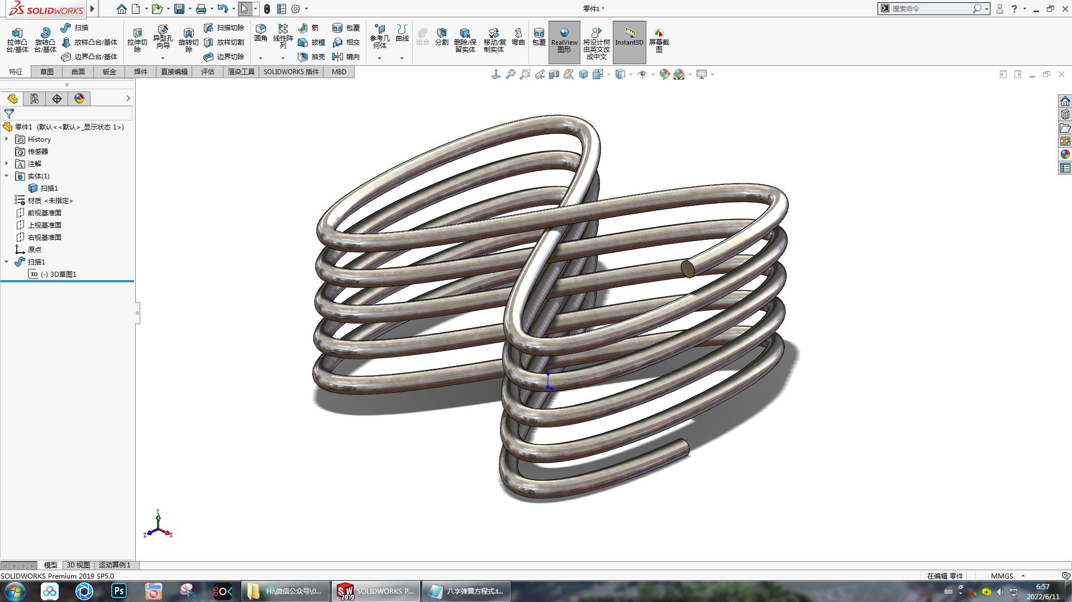The height and width of the screenshot is (602, 1072).
Task: Click the Save icon in quick toolbar
Action: (179, 9)
